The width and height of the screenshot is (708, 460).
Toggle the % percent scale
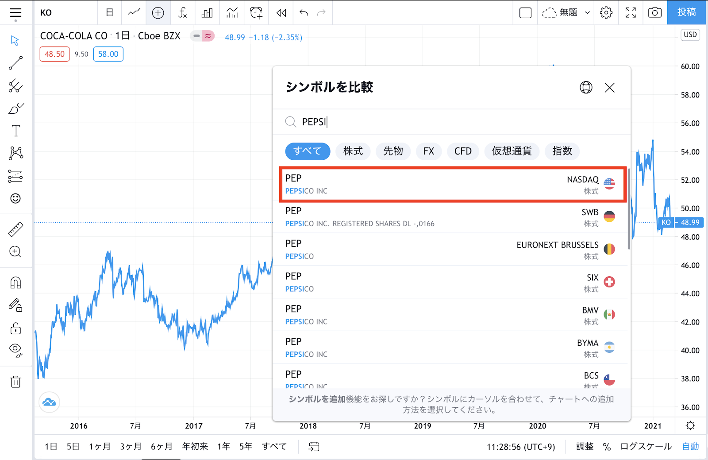(607, 447)
